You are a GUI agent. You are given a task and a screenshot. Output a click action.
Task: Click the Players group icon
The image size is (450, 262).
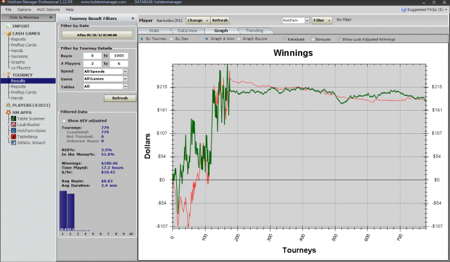[x=8, y=105]
